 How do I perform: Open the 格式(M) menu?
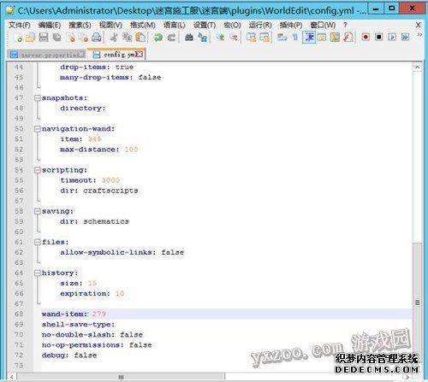click(143, 25)
